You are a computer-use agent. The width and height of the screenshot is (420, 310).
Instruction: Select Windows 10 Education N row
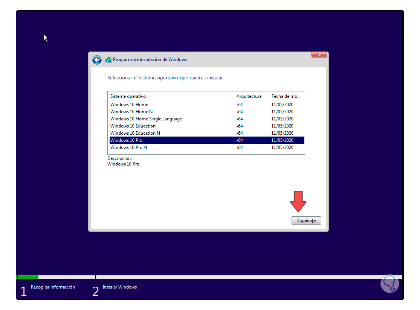pyautogui.click(x=207, y=133)
